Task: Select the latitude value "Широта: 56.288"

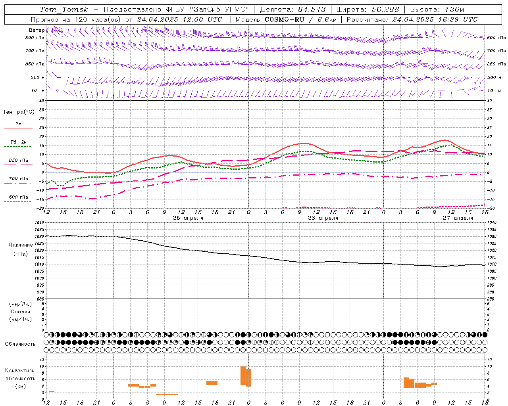Action: [x=368, y=10]
